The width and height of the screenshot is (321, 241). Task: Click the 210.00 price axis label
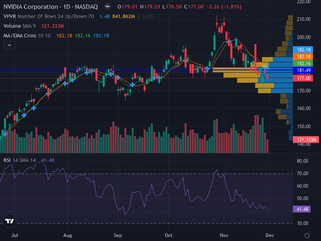[x=304, y=19]
